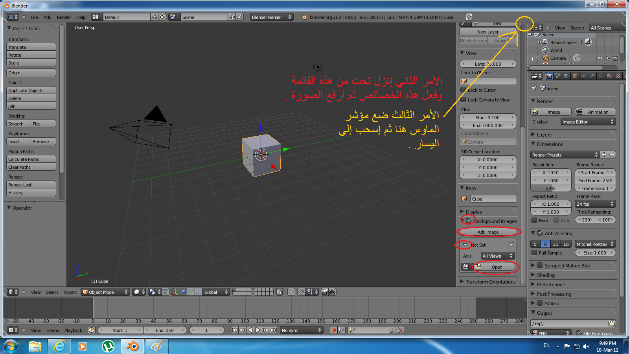The height and width of the screenshot is (354, 629).
Task: Open the Add menu
Action: (x=48, y=17)
